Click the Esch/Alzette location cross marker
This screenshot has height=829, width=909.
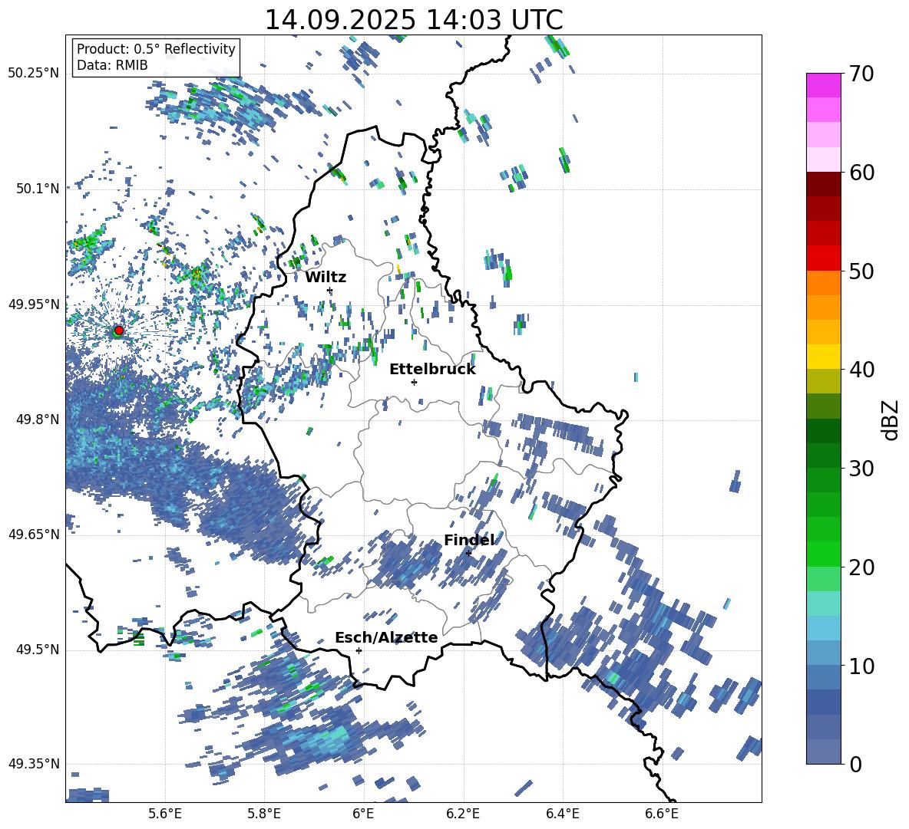[359, 650]
